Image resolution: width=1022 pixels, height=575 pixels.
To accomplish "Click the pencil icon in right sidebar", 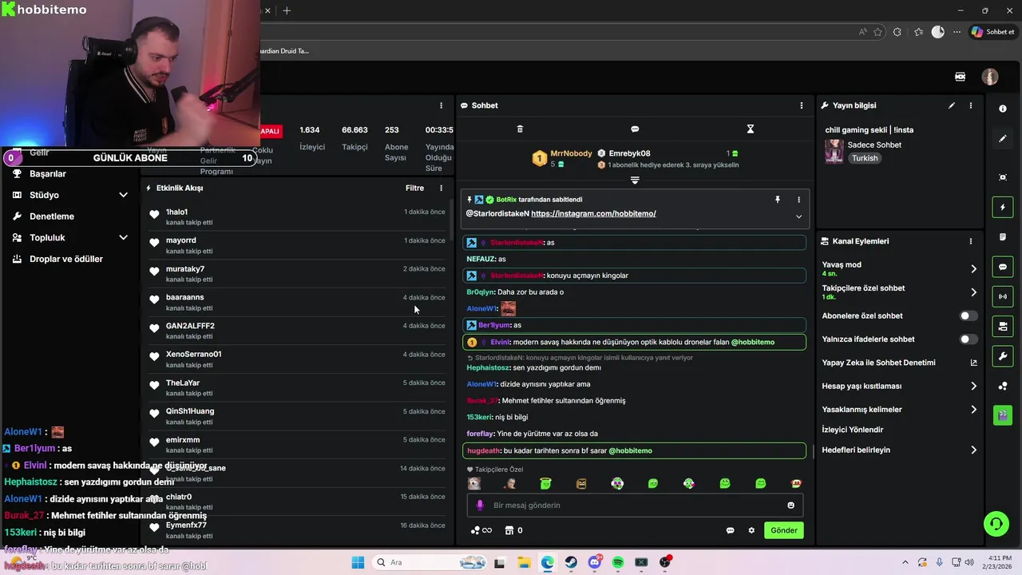I will [1003, 138].
